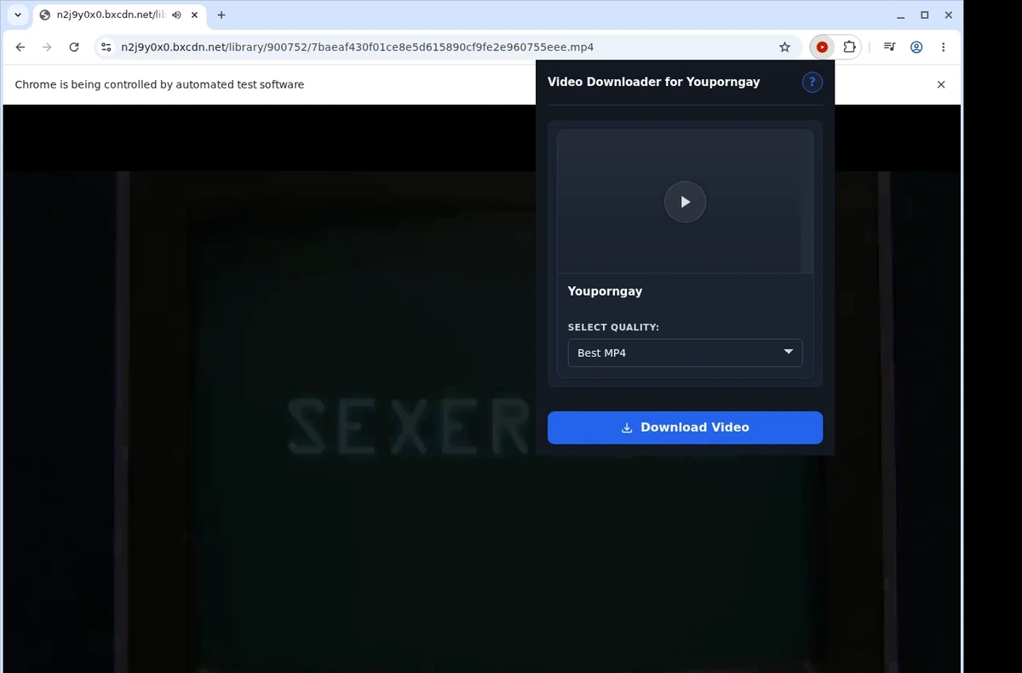Screen dimensions: 1022x673
Task: Click the download arrow icon on button
Action: tap(627, 428)
